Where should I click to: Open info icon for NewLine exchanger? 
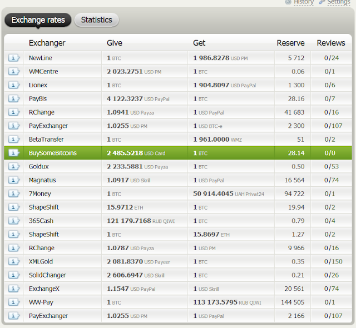click(14, 58)
